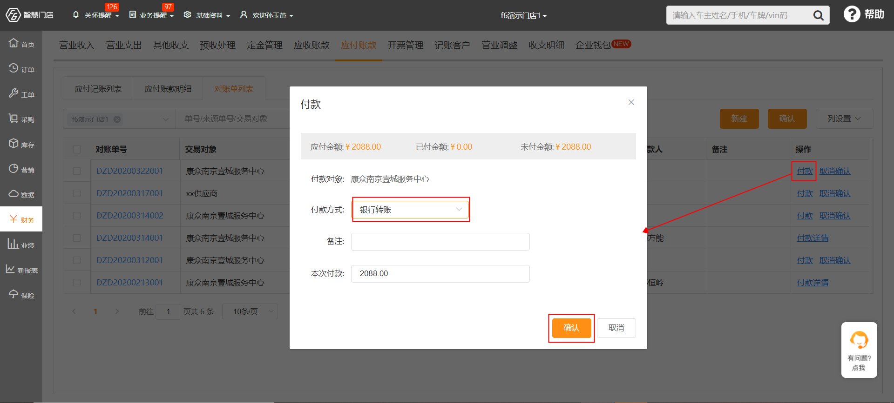Open 营销 marketing in the sidebar

21,169
